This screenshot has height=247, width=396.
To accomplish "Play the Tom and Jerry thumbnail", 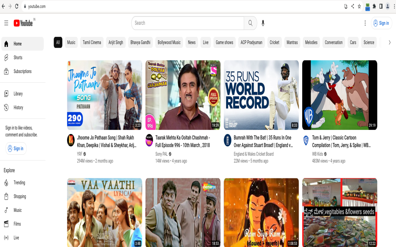I will (340, 95).
